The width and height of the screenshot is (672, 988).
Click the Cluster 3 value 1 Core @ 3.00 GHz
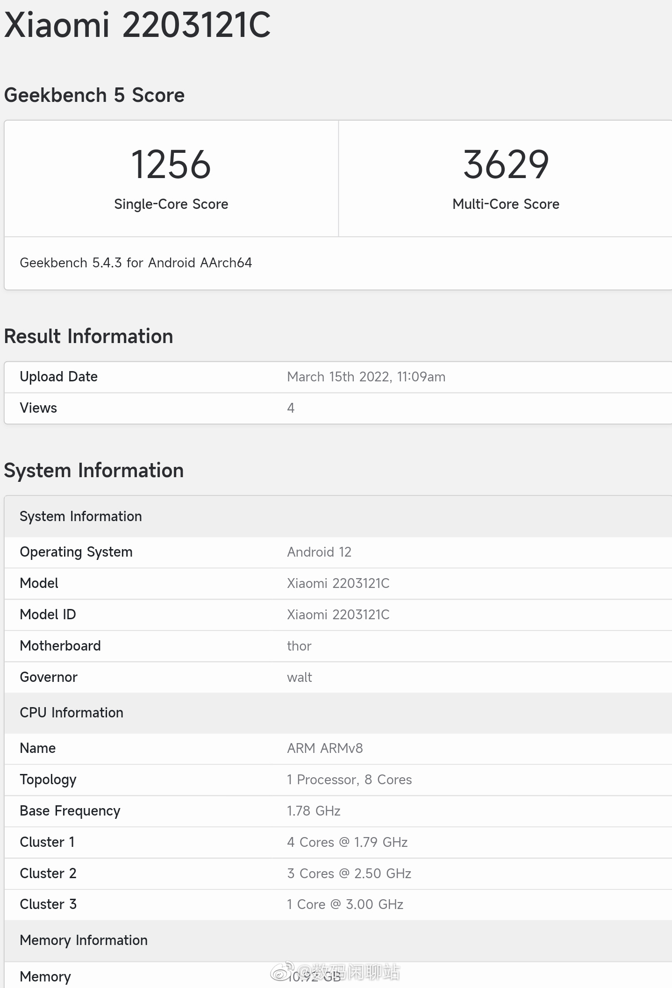pos(345,904)
